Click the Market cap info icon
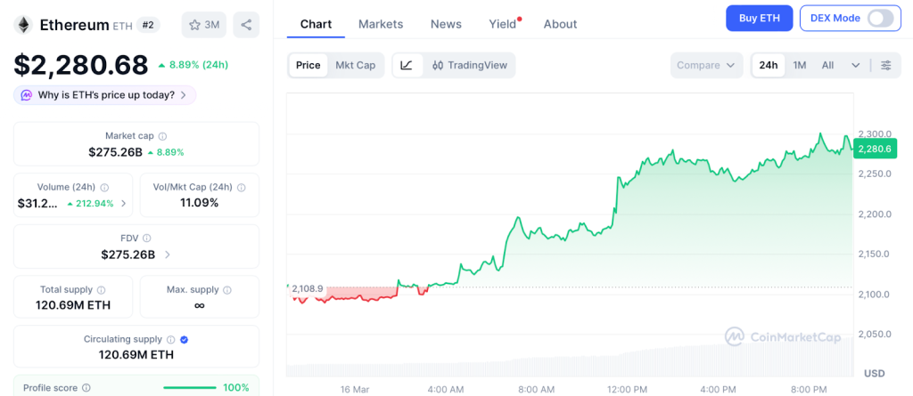Image resolution: width=913 pixels, height=396 pixels. click(x=162, y=136)
